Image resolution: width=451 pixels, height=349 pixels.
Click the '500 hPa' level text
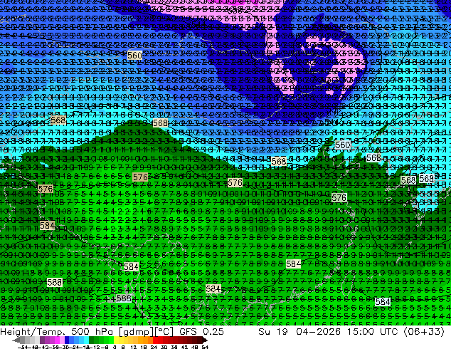click(x=92, y=331)
